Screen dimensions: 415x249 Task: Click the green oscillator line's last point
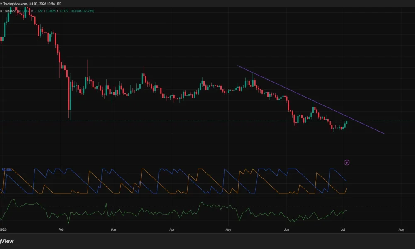[346, 211]
